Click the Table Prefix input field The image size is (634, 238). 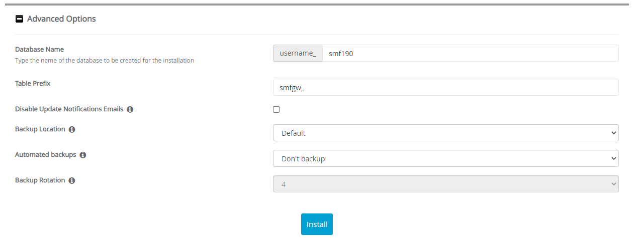(x=445, y=87)
